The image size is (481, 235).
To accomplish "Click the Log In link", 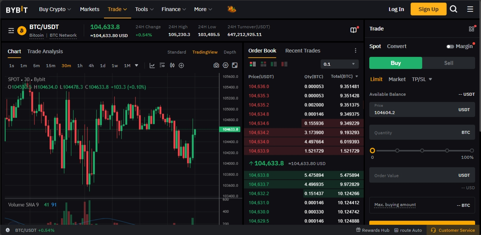I will coord(396,9).
